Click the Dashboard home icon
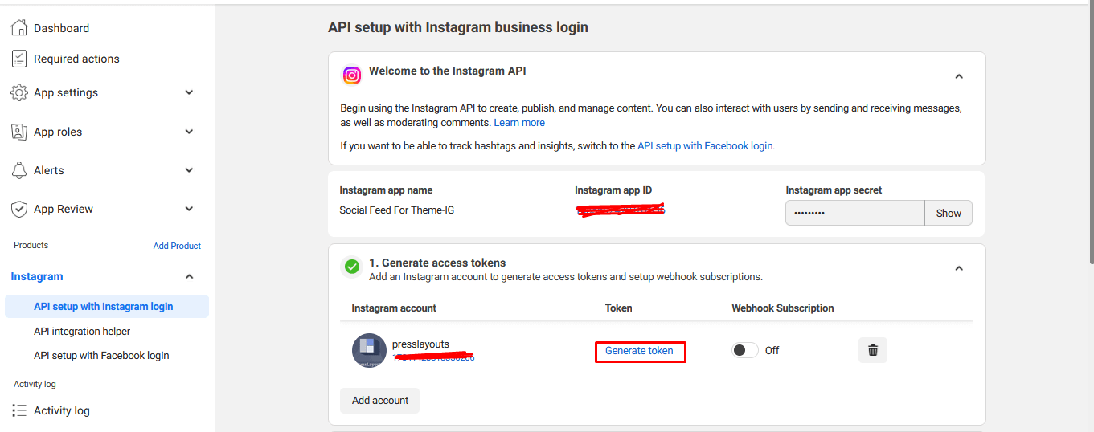The image size is (1094, 432). pyautogui.click(x=19, y=28)
